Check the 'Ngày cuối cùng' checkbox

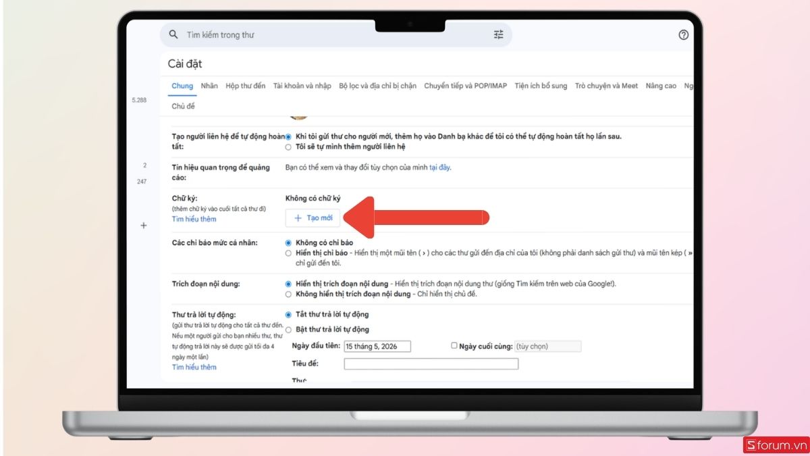pyautogui.click(x=454, y=345)
